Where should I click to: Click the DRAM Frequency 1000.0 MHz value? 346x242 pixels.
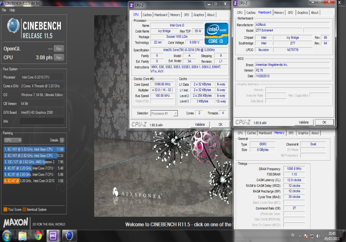click(x=294, y=169)
